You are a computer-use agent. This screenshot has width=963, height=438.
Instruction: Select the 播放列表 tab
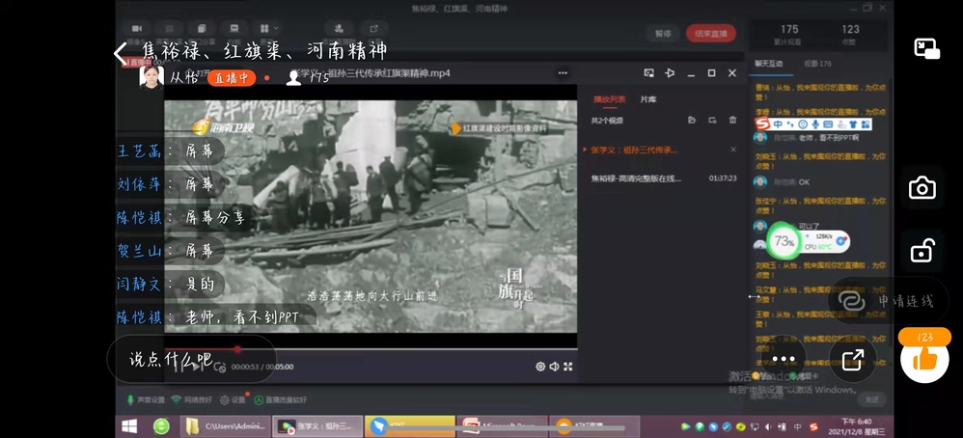pos(608,99)
